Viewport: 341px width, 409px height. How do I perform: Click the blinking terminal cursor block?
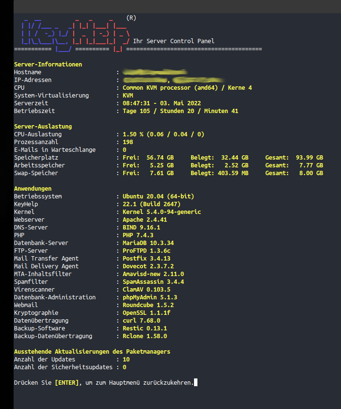point(195,383)
